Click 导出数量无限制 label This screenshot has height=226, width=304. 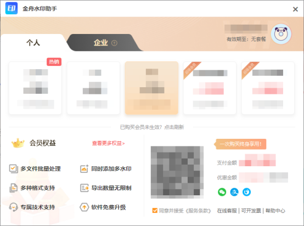point(111,188)
